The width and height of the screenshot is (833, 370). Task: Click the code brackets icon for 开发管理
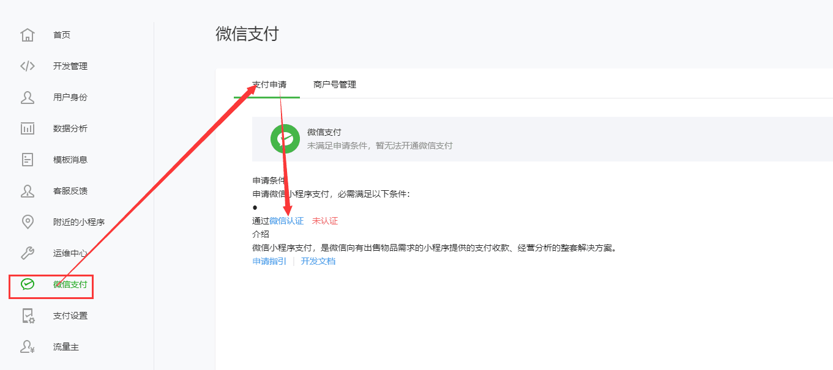[x=28, y=66]
